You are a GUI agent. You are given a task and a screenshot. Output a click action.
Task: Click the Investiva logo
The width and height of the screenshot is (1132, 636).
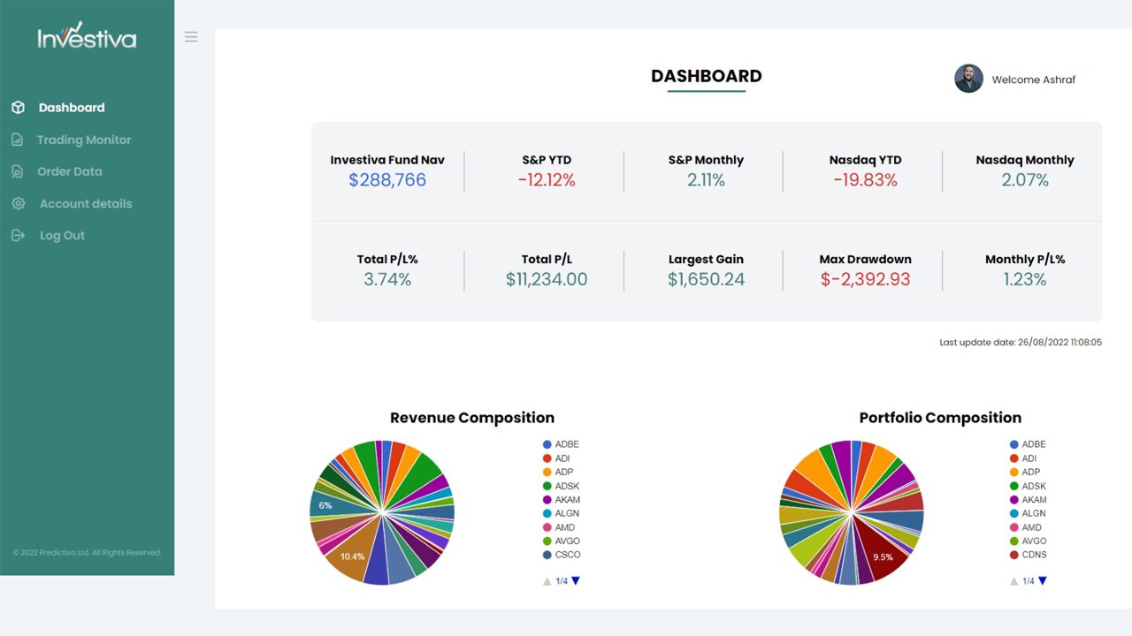point(87,36)
